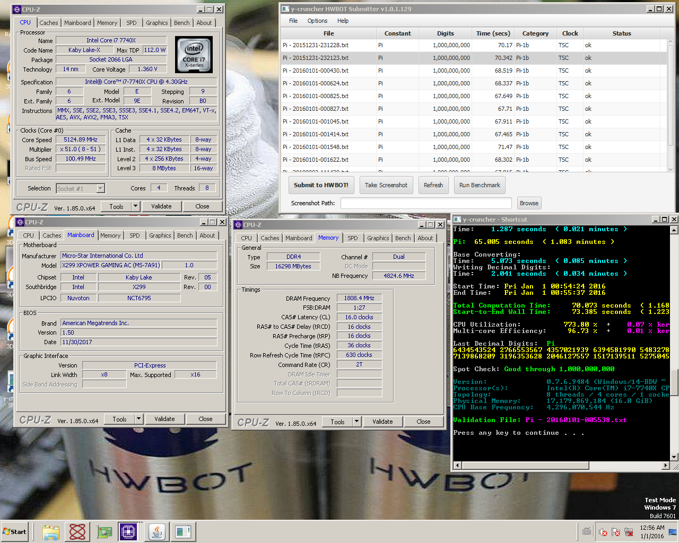Screen dimensions: 679x543
Task: Click the Action Center flag tray icon
Action: click(616, 531)
